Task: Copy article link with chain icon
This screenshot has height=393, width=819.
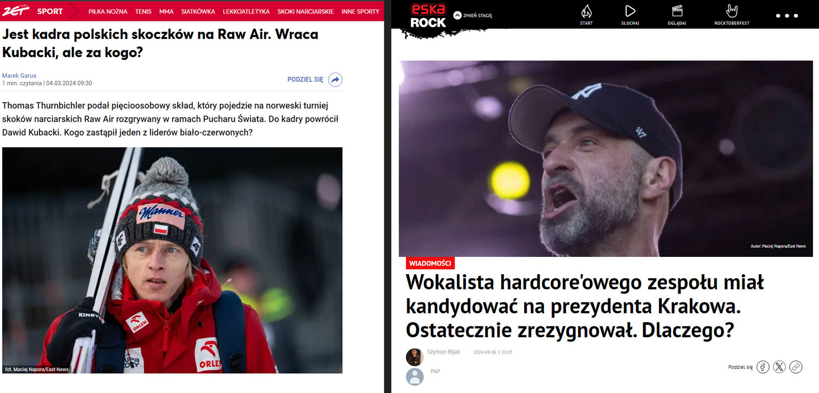Action: pos(795,367)
